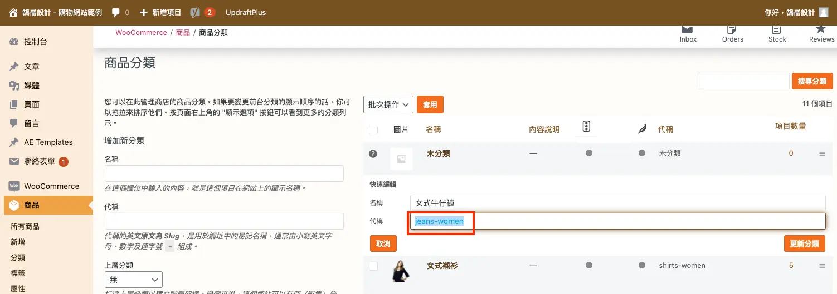
Task: Click quick edit 名稱 field with 女式牛仔褲
Action: coord(617,203)
